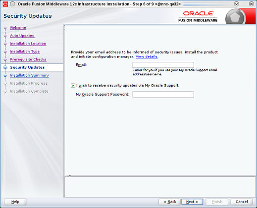Click the 'Easier for you' hint text

[175, 72]
